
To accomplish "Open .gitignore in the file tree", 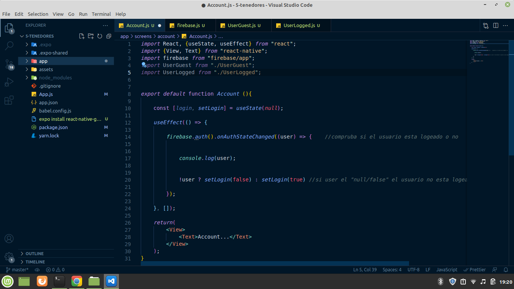I will coord(66,86).
